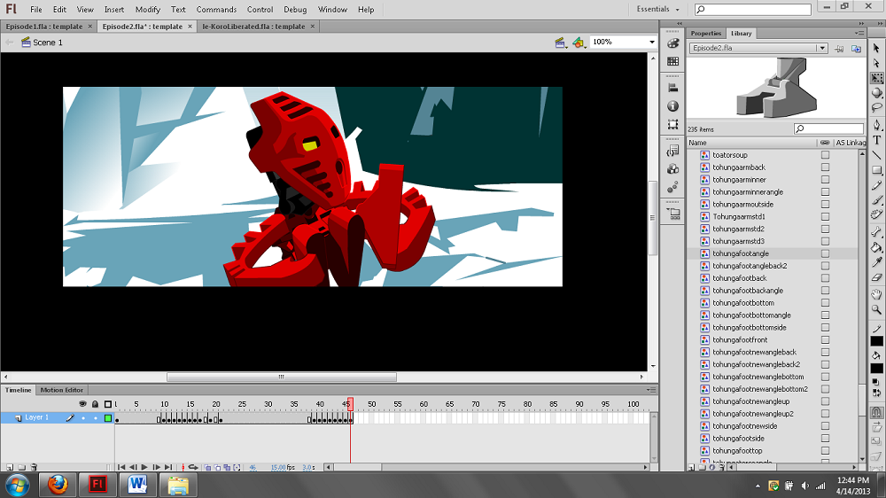
Task: Check the box beside toatorsoup
Action: click(825, 155)
